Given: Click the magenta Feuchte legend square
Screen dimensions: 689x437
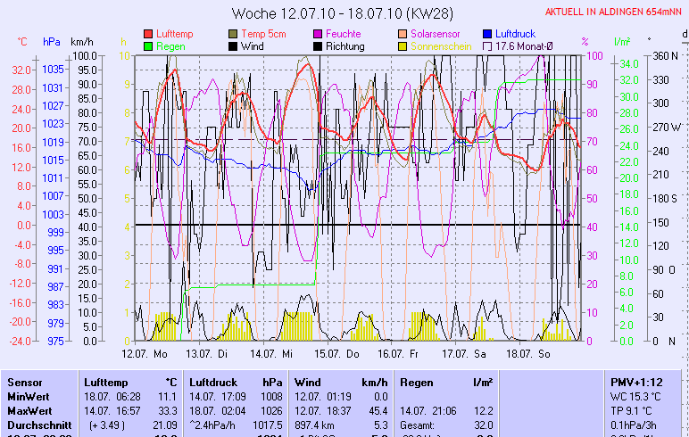Looking at the screenshot, I should click(319, 34).
